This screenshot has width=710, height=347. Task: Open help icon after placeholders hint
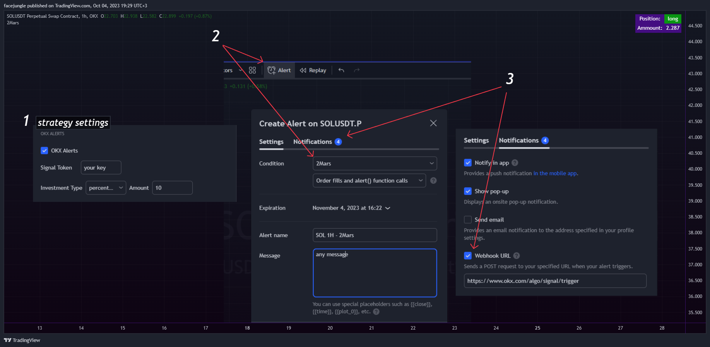click(x=376, y=312)
